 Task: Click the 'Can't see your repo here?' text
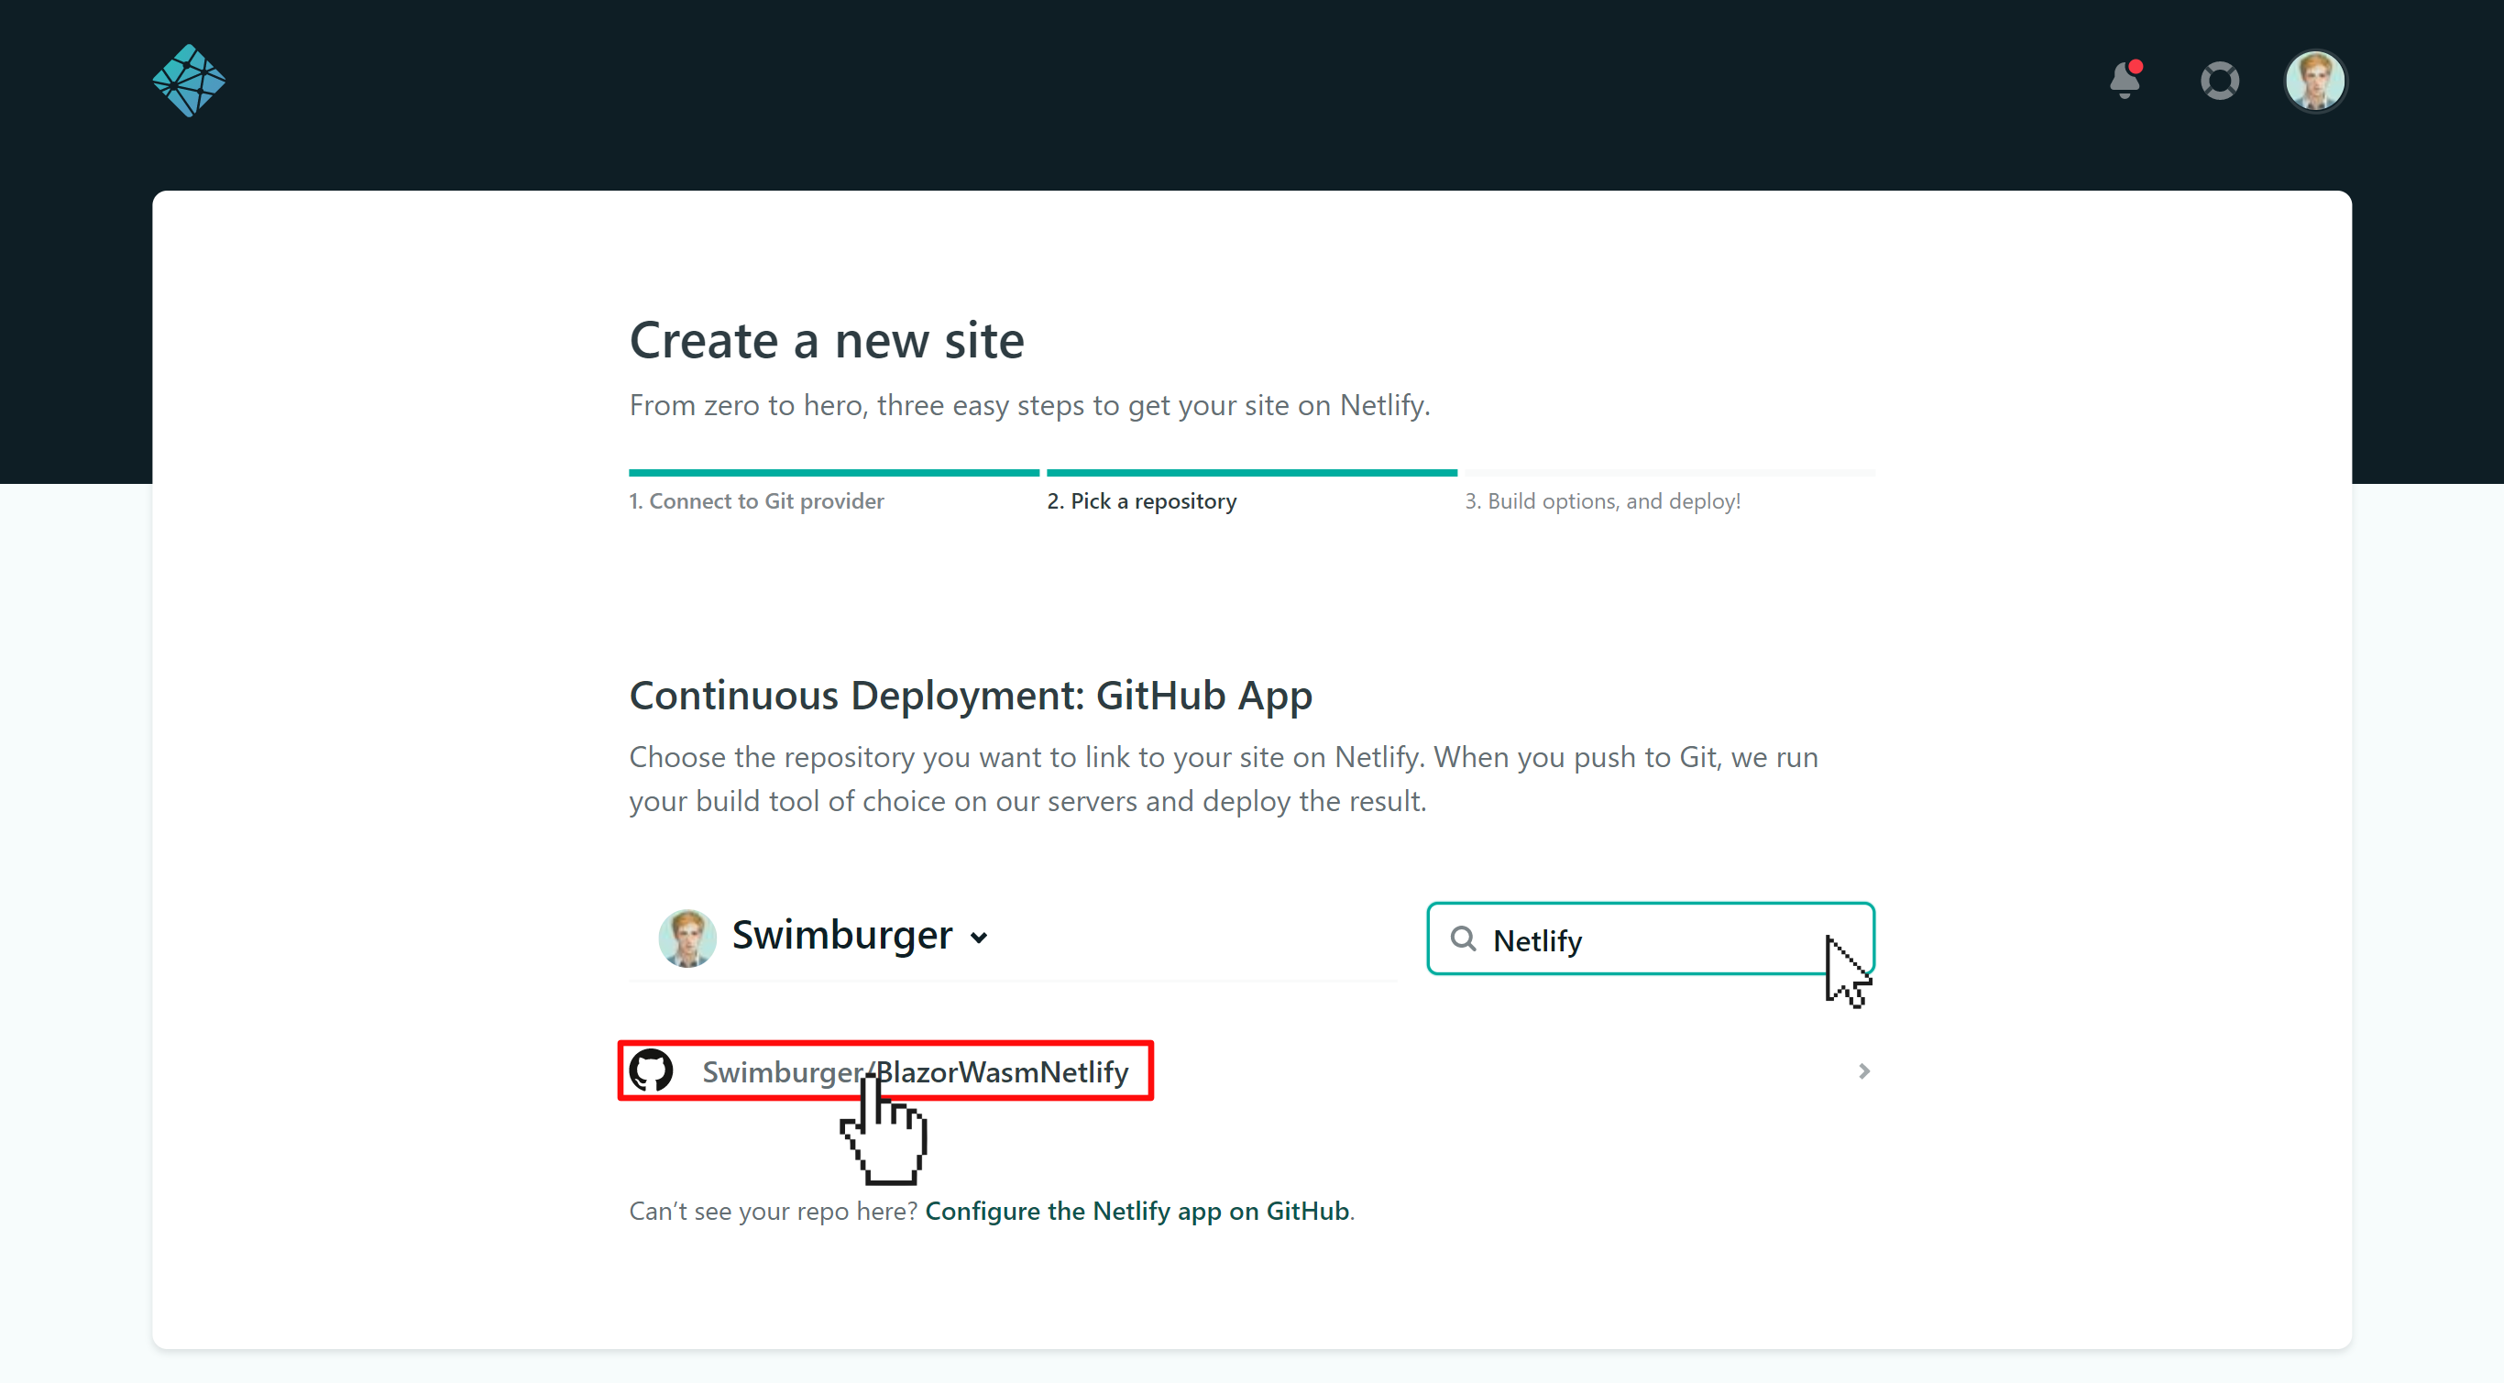click(773, 1211)
